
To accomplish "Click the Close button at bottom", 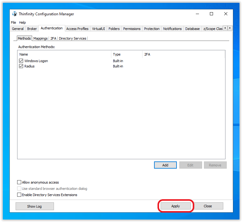I will pyautogui.click(x=208, y=206).
